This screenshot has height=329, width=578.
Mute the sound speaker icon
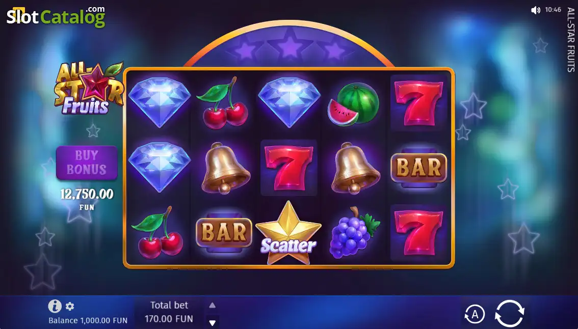point(535,10)
